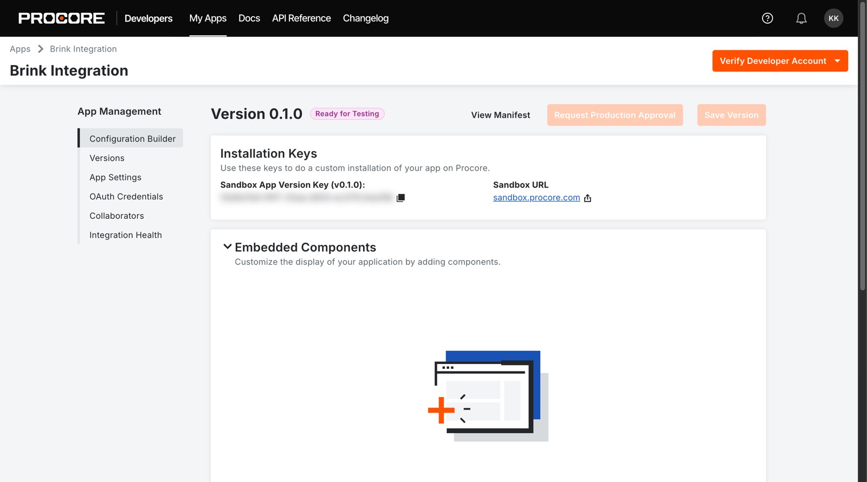This screenshot has height=482, width=867.
Task: Click Request Production Approval button
Action: coord(614,115)
